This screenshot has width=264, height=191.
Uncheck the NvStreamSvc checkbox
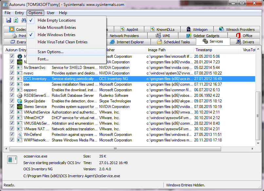pyautogui.click(x=12, y=67)
